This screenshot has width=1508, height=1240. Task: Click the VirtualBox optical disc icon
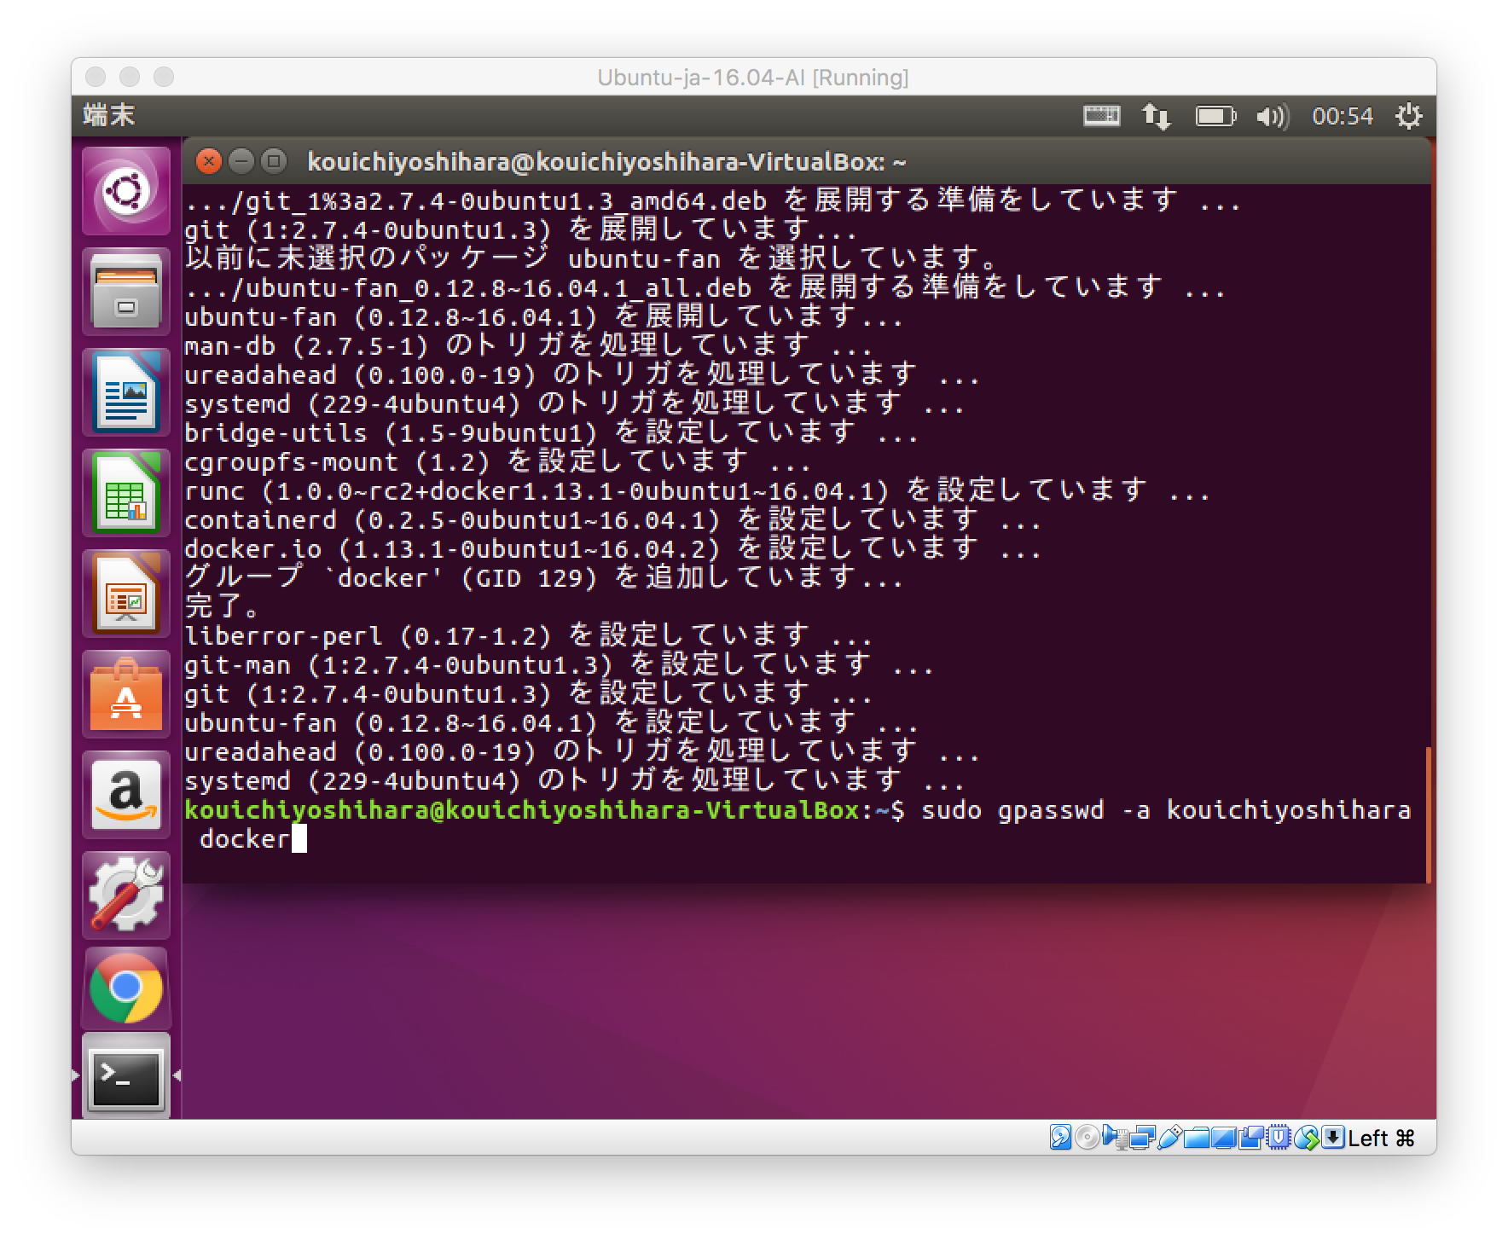click(1087, 1137)
